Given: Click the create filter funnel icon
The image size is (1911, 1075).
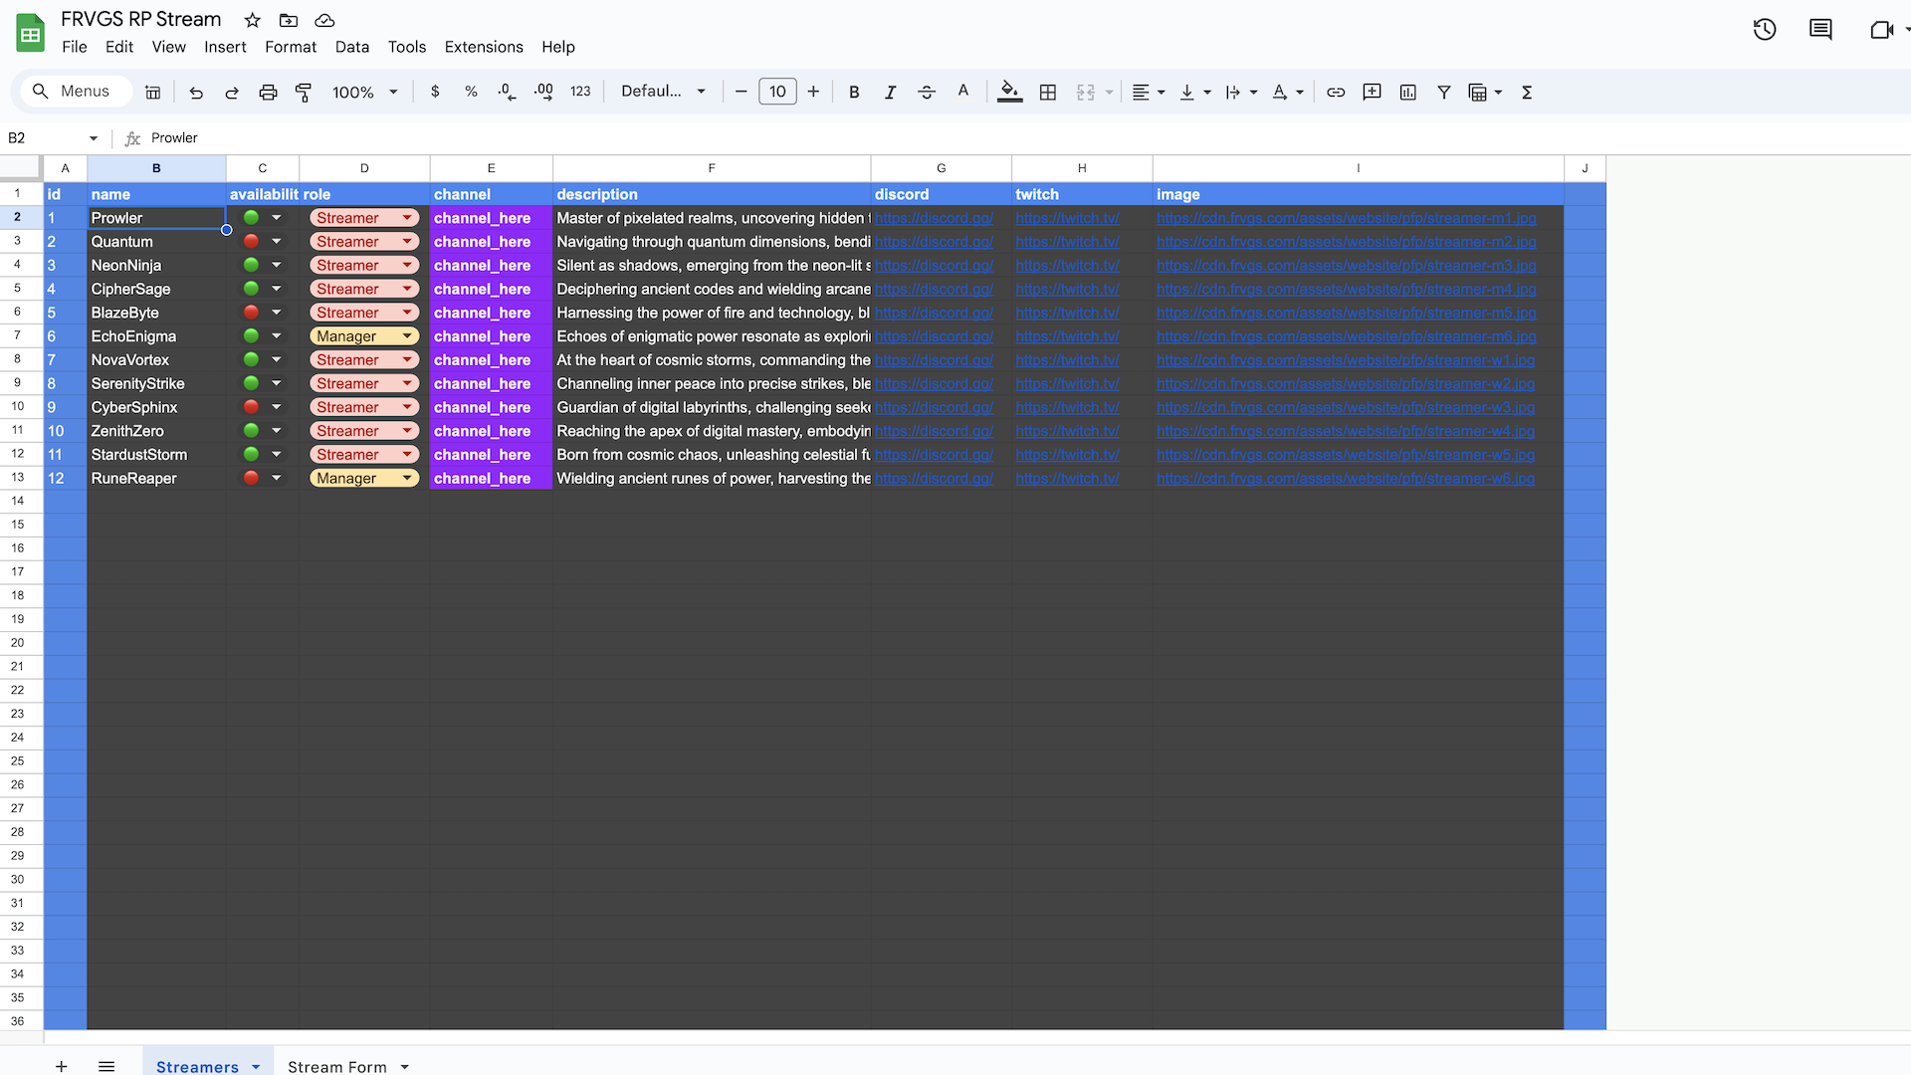Looking at the screenshot, I should point(1443,93).
